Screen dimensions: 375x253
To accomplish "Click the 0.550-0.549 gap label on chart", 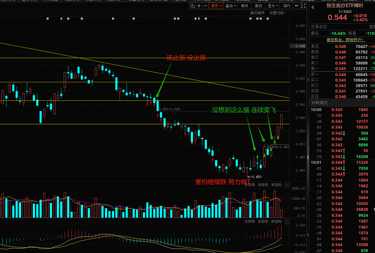I will click(169, 109).
